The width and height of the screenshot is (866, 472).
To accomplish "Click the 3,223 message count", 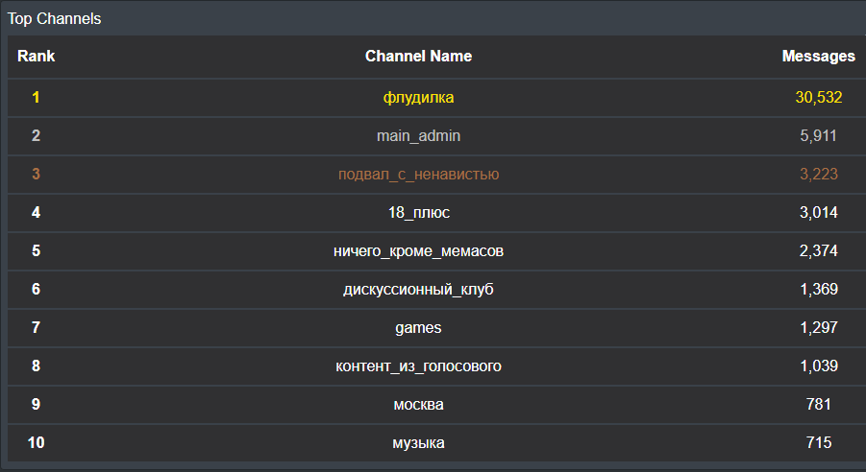I will coord(818,175).
